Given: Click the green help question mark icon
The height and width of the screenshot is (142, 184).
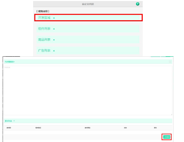Looking at the screenshot, I should 137,4.
